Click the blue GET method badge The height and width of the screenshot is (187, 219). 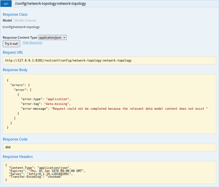pyautogui.click(x=7, y=3)
